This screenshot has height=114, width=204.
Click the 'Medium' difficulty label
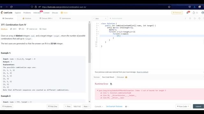(x=4, y=29)
